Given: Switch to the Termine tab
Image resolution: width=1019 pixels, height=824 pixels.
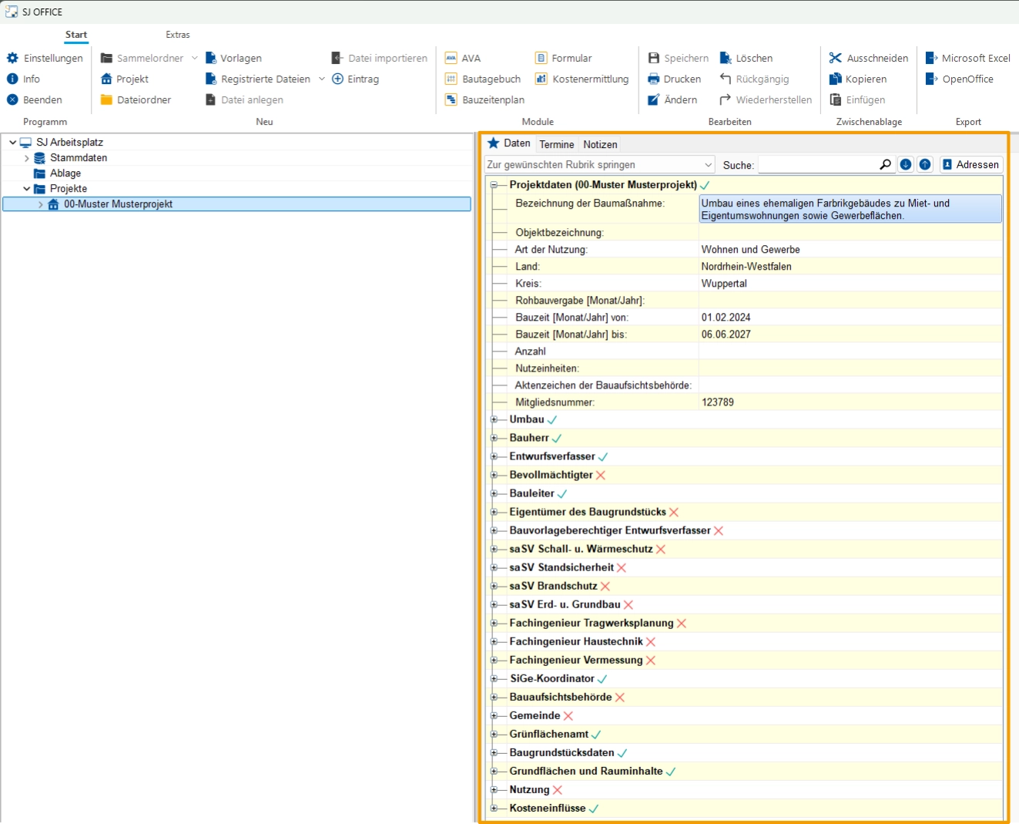Looking at the screenshot, I should [556, 144].
